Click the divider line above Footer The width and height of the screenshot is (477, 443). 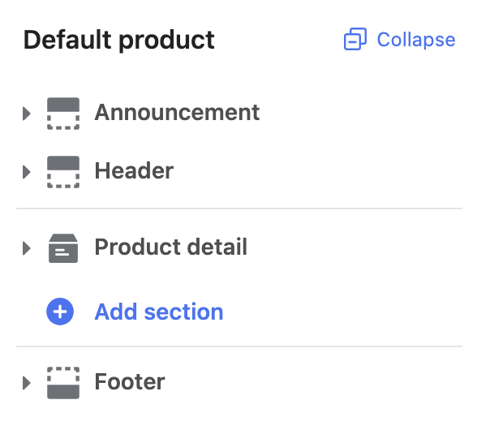[239, 346]
